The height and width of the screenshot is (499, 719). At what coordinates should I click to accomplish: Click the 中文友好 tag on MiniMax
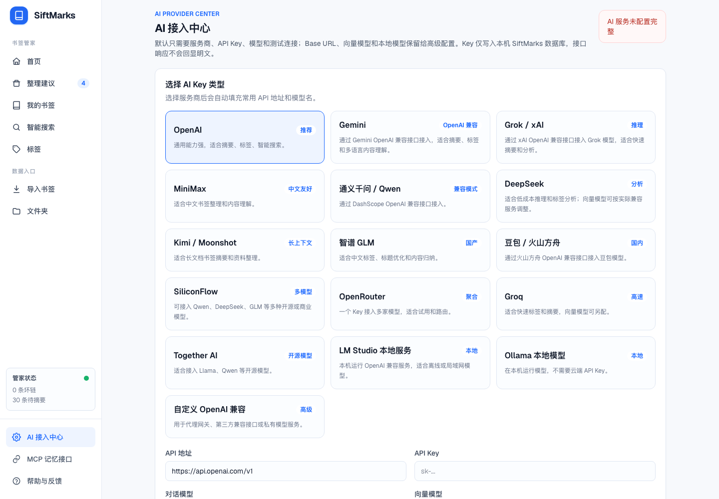[300, 189]
